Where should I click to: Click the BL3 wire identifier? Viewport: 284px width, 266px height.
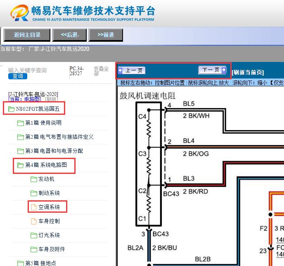(189, 178)
